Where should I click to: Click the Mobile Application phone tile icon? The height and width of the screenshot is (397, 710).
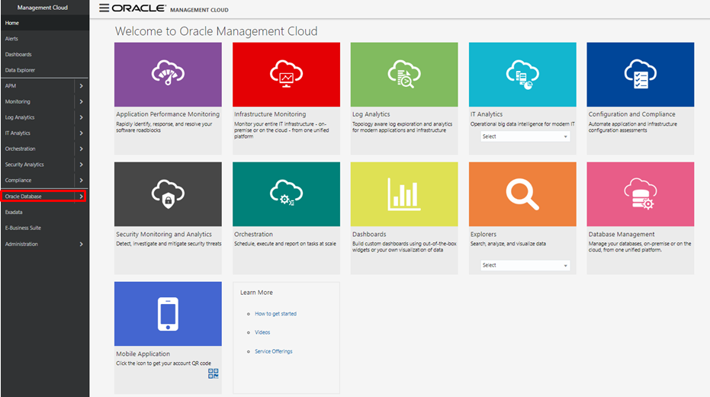tap(168, 313)
